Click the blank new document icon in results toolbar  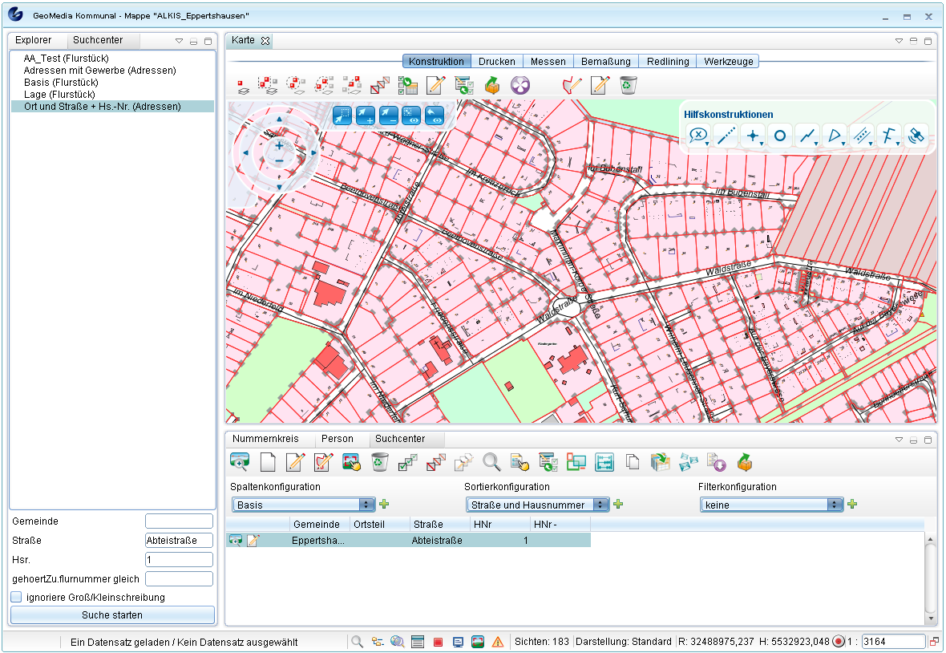268,462
